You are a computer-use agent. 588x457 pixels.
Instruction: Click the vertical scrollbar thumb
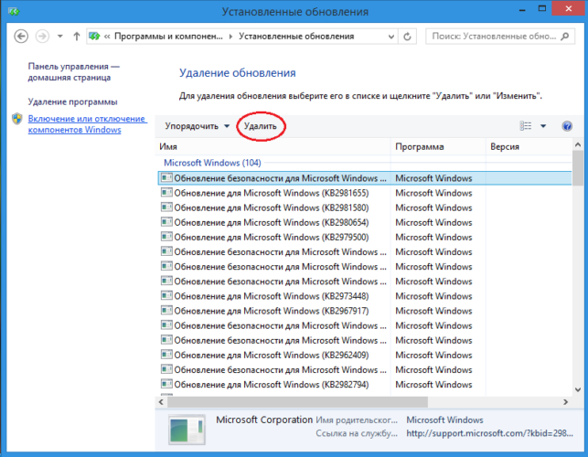point(578,168)
